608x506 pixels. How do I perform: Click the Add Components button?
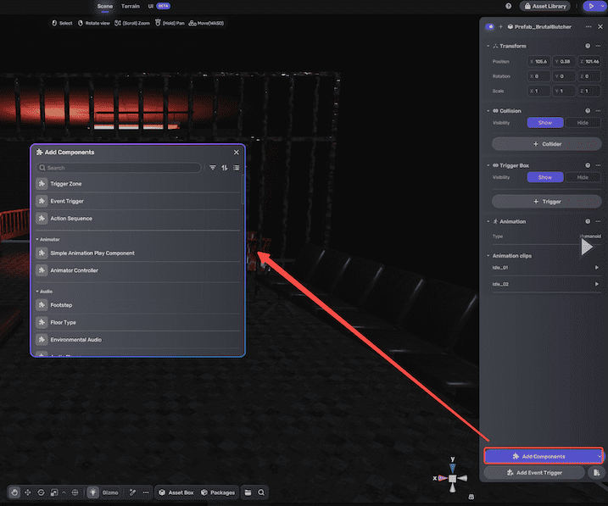[x=544, y=456]
